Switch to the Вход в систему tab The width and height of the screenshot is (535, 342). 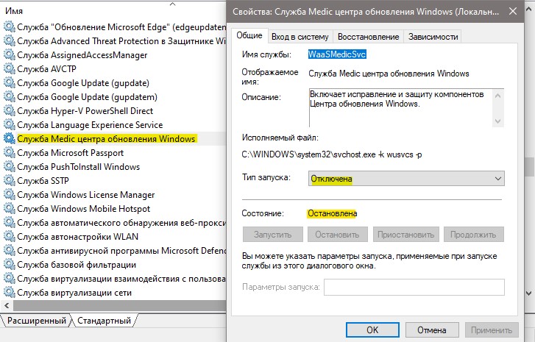coord(300,37)
